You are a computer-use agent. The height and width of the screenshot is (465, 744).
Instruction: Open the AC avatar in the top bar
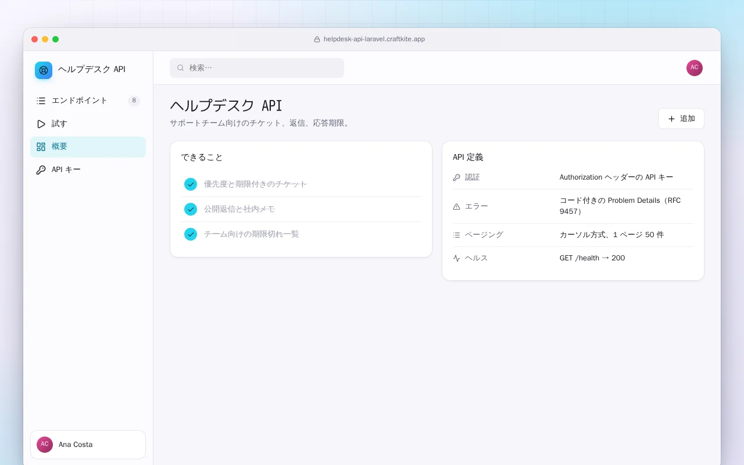(695, 68)
